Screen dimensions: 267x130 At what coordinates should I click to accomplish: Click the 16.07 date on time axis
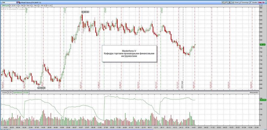pos(80,127)
